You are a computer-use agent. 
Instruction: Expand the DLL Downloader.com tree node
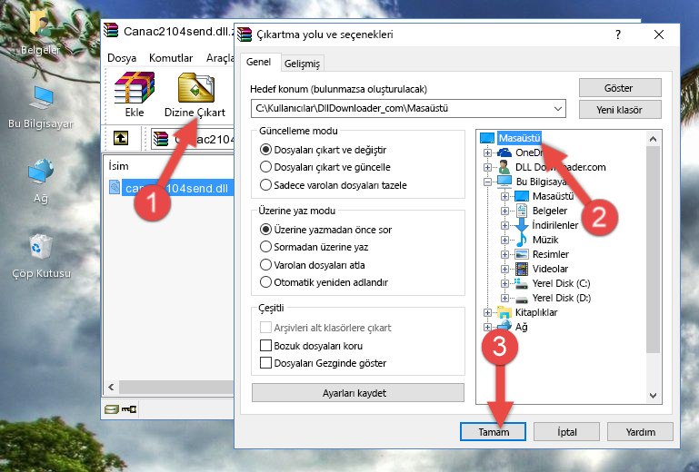[x=487, y=167]
